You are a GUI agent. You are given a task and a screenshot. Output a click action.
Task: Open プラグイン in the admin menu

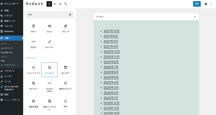(11, 71)
